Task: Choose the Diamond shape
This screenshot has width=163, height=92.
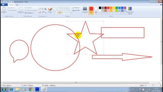Action: pyautogui.click(x=57, y=10)
